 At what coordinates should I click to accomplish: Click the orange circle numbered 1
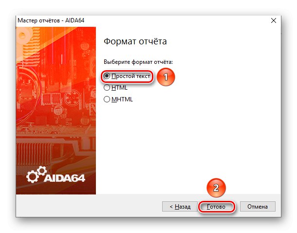166,77
